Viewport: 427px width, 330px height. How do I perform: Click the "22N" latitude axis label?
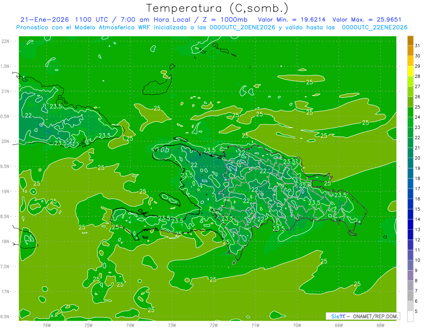click(x=5, y=41)
